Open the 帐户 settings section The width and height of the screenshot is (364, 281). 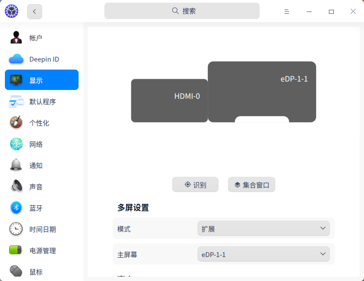(x=36, y=38)
